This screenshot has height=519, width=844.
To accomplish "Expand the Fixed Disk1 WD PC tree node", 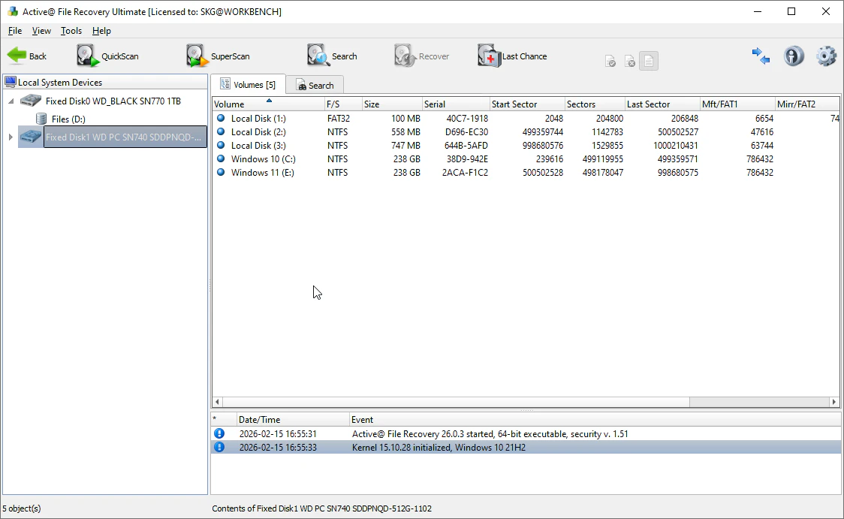I will point(11,137).
